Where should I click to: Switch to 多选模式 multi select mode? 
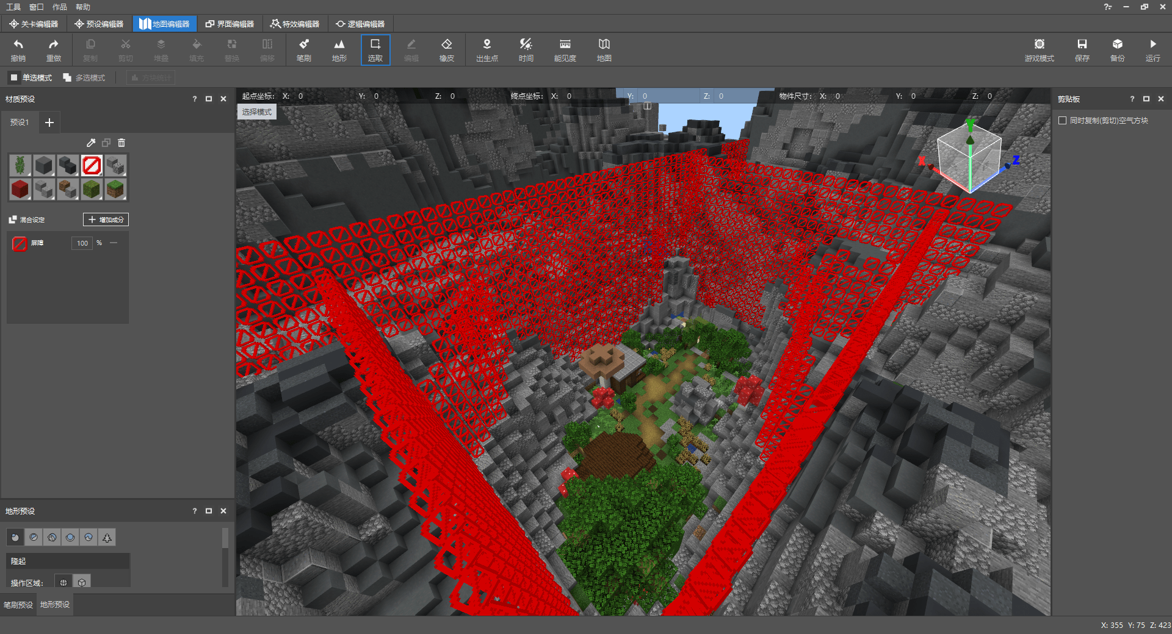point(84,78)
